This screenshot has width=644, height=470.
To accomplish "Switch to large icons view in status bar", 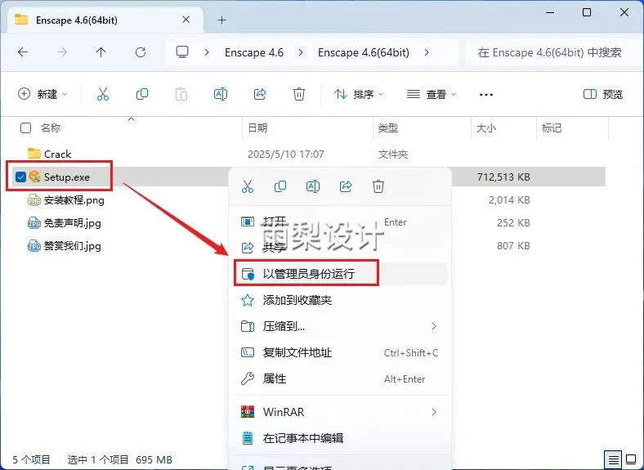I will [x=631, y=459].
